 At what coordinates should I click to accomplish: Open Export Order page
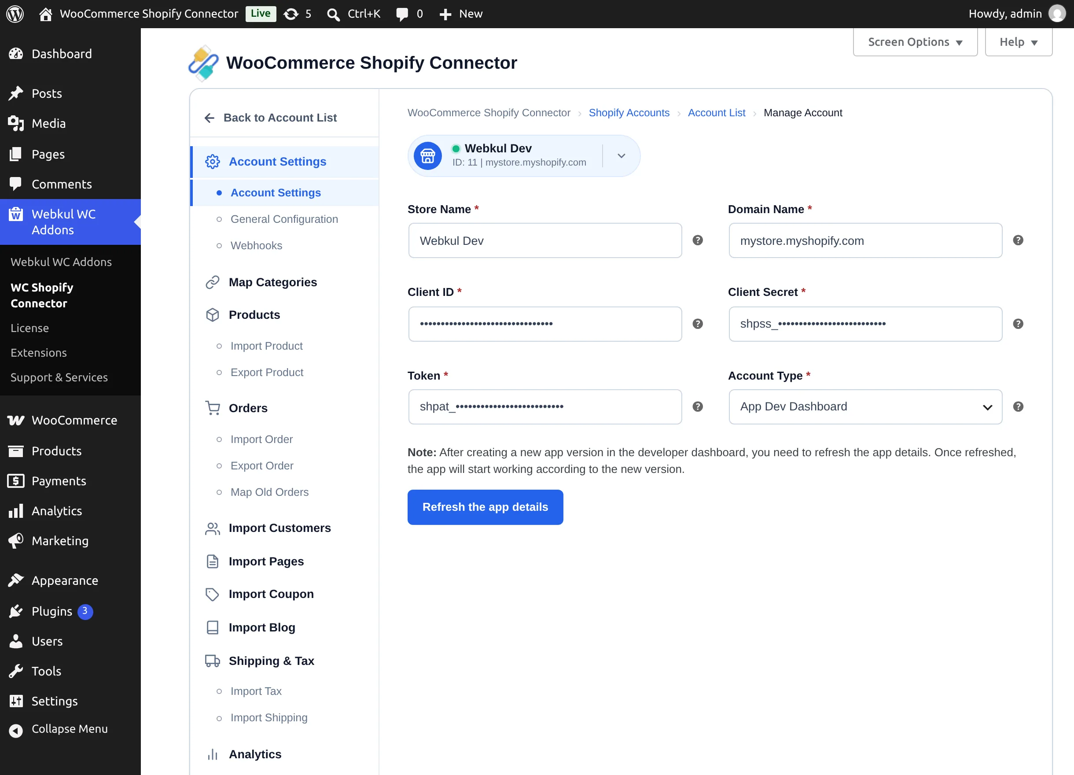tap(262, 466)
